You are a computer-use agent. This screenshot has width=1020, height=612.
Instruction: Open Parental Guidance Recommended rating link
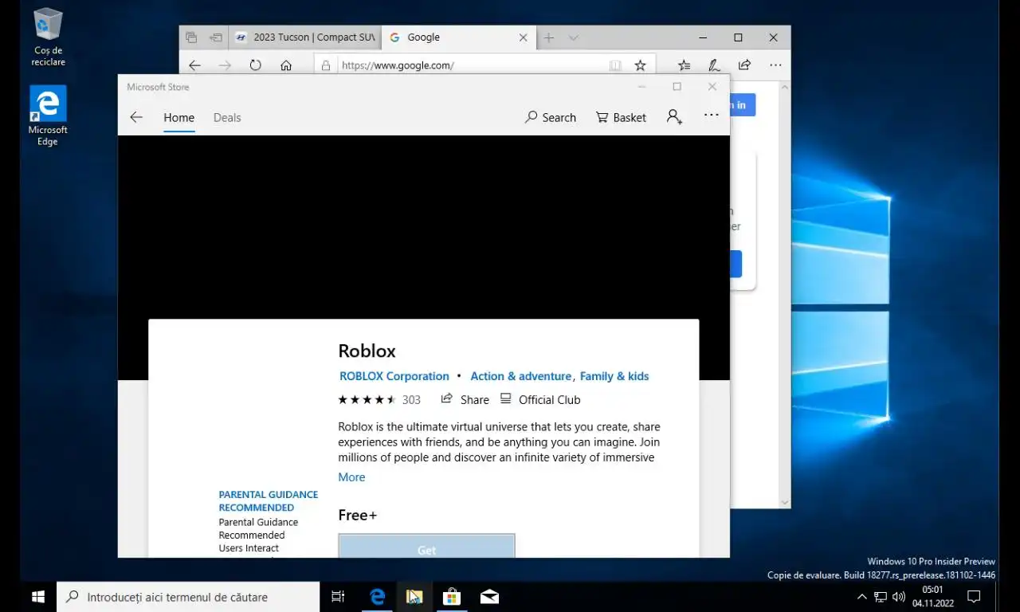[269, 501]
